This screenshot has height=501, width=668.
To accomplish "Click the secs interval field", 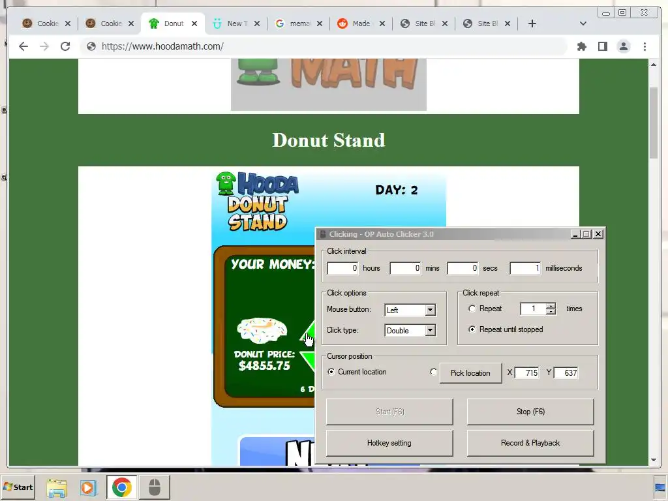I will pos(463,268).
